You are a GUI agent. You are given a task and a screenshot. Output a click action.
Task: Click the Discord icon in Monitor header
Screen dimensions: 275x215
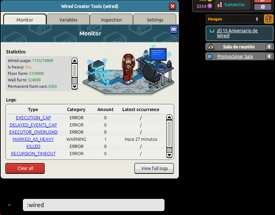coord(173,30)
